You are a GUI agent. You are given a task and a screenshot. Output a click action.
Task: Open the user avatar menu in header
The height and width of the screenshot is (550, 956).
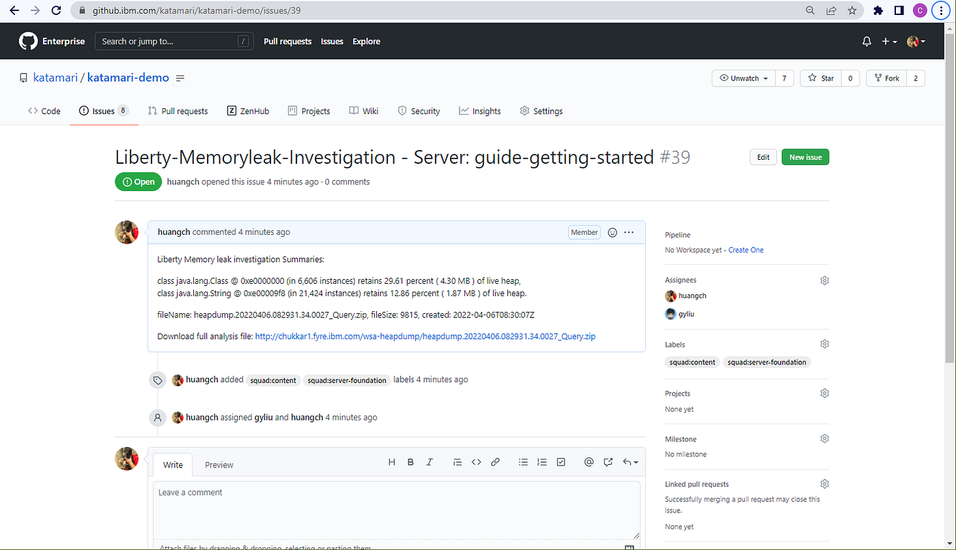[916, 42]
